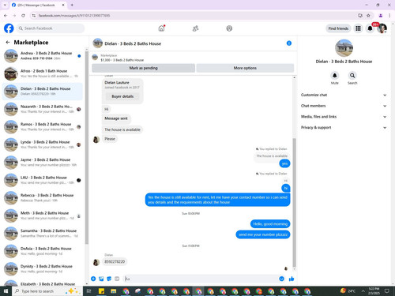
Task: Click the 'Hello, good morning' message bubble
Action: (270, 224)
